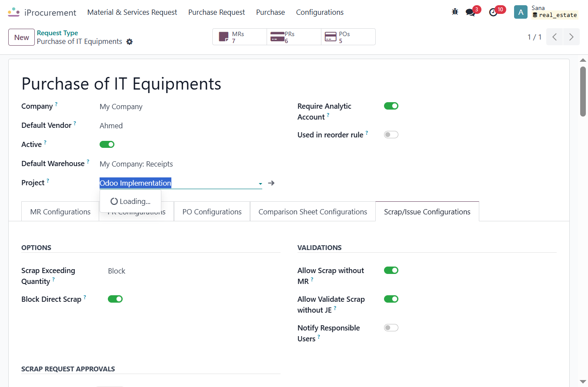Click the iProcurement app logo icon
Screen dimensions: 588x387
click(14, 12)
